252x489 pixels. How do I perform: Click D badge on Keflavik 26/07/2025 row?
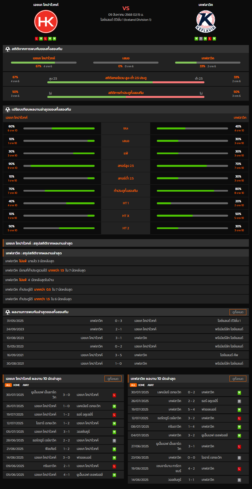[239, 401]
